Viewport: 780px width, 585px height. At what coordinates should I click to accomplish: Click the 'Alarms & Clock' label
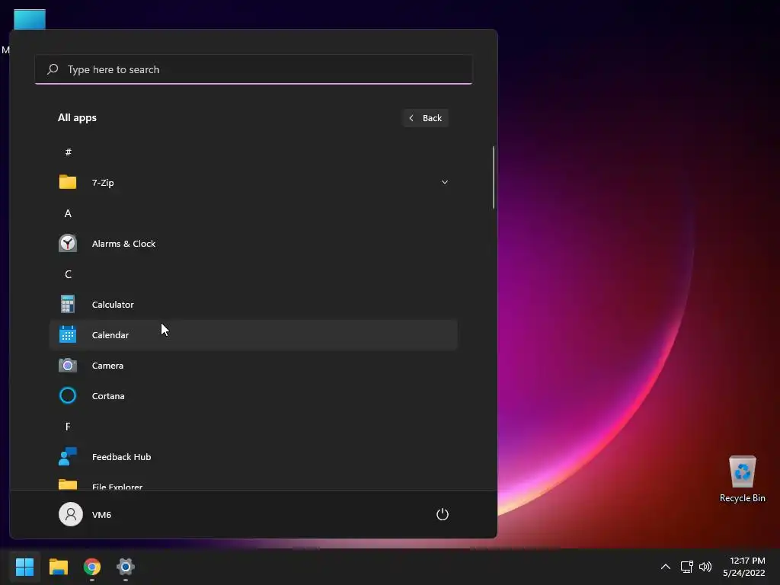(x=124, y=244)
